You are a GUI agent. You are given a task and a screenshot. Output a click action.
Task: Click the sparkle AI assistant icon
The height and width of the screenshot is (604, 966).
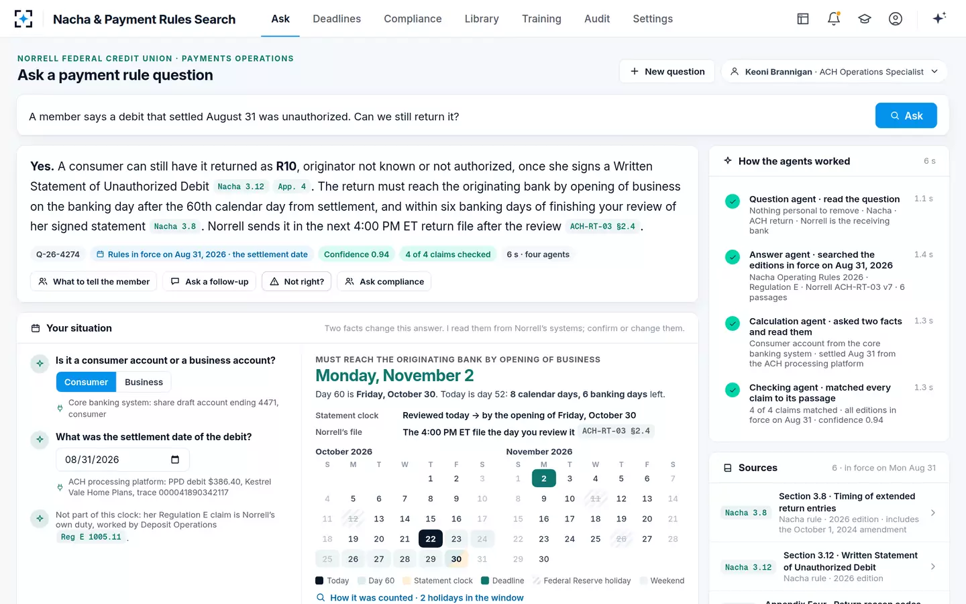click(939, 18)
